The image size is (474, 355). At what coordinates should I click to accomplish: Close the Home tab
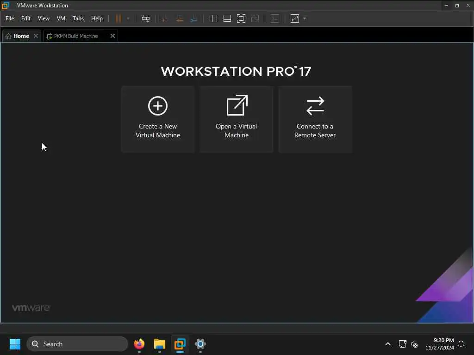pos(36,36)
